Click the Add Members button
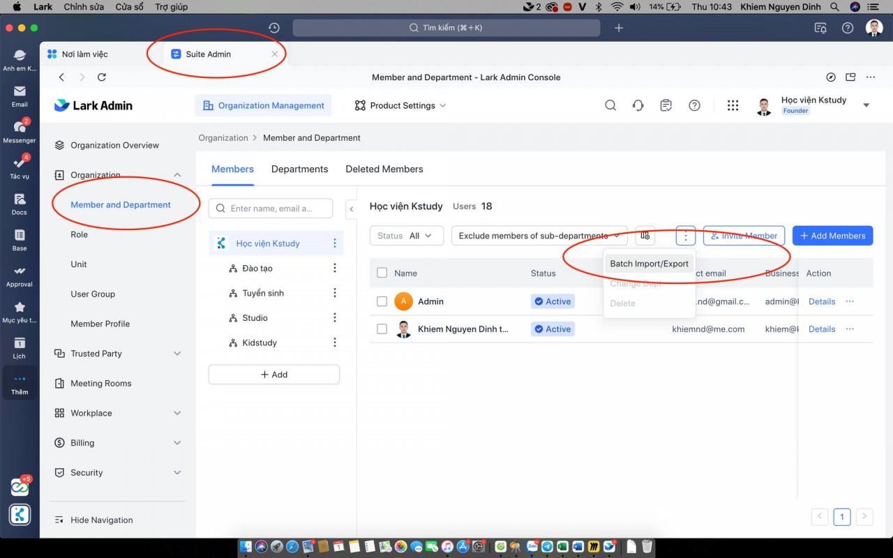Viewport: 893px width, 558px height. pyautogui.click(x=832, y=236)
